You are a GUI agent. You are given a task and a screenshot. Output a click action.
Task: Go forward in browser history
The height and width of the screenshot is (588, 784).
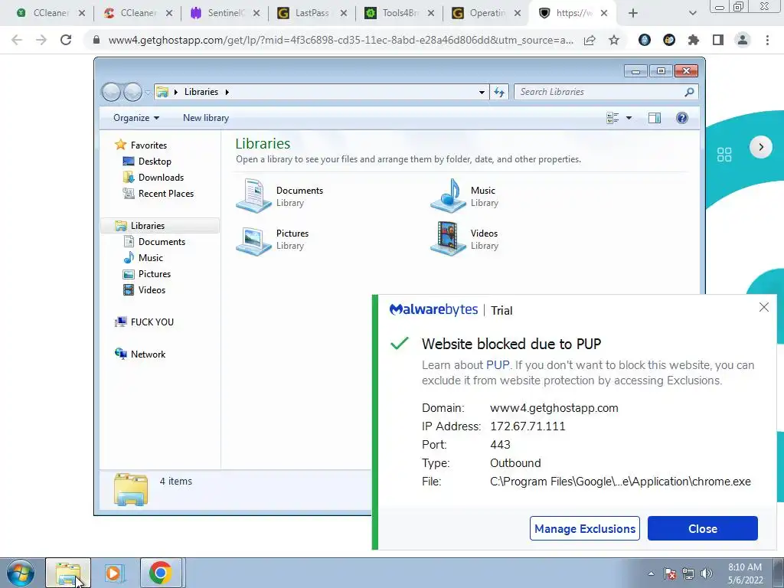[x=41, y=40]
